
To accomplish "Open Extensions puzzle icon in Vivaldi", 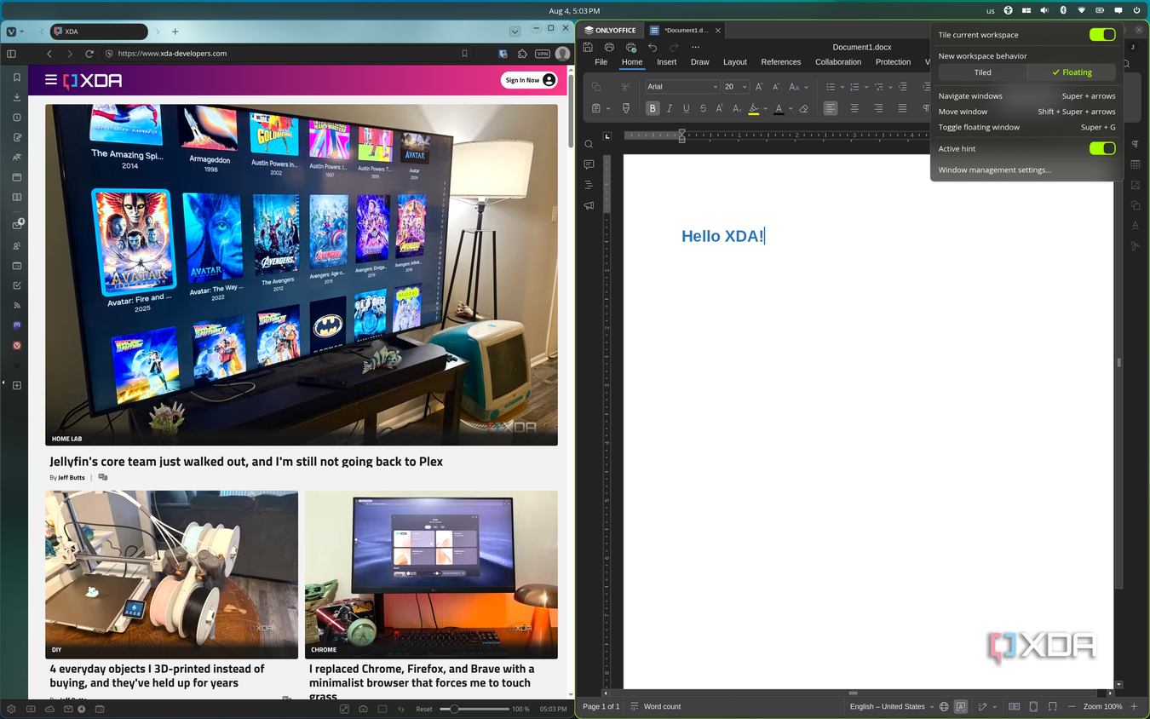I will coord(523,54).
